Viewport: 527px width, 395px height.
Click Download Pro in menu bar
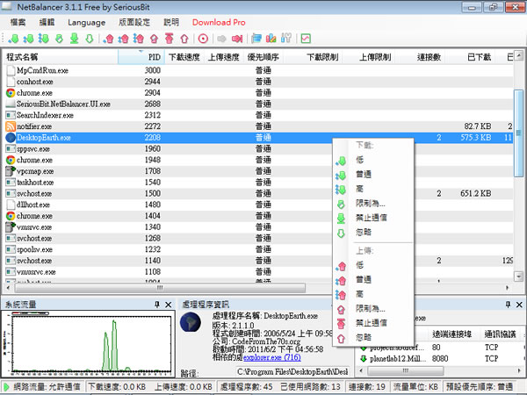(219, 23)
